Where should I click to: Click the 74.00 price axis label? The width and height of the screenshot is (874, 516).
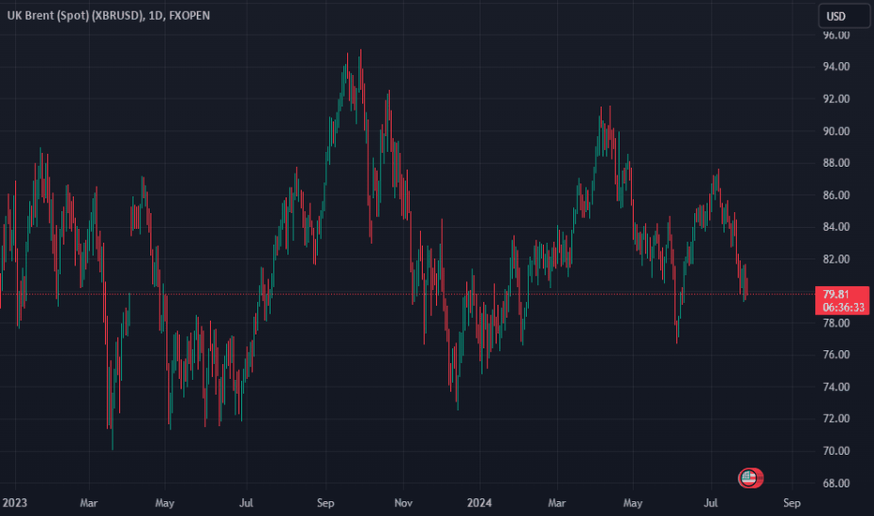point(836,387)
